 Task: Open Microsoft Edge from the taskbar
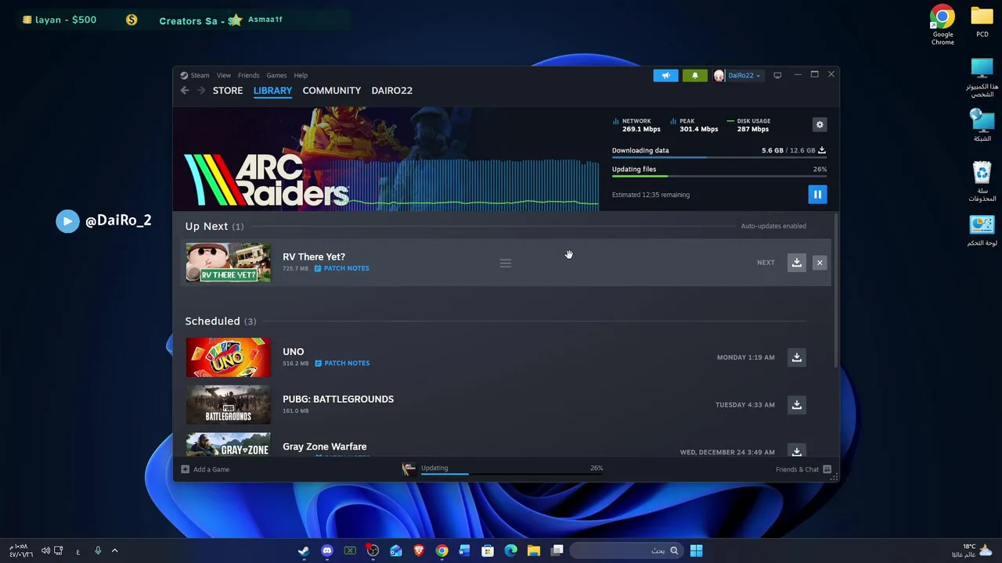tap(510, 551)
